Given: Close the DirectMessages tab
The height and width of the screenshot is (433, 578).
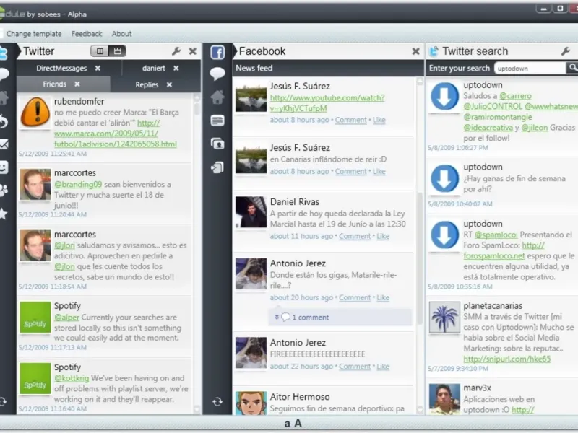Looking at the screenshot, I should point(98,68).
